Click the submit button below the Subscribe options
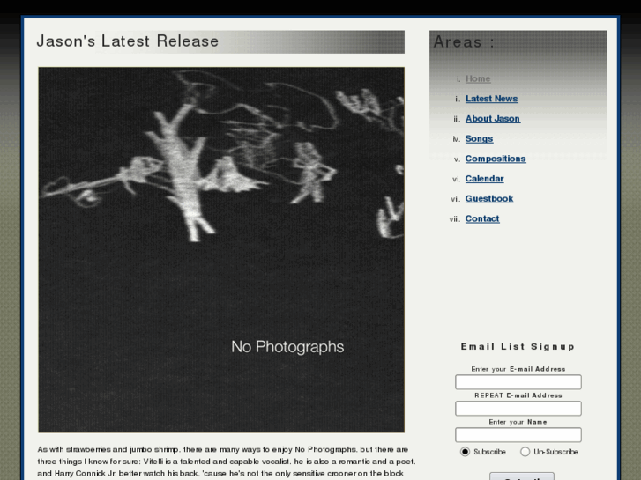 pyautogui.click(x=522, y=476)
